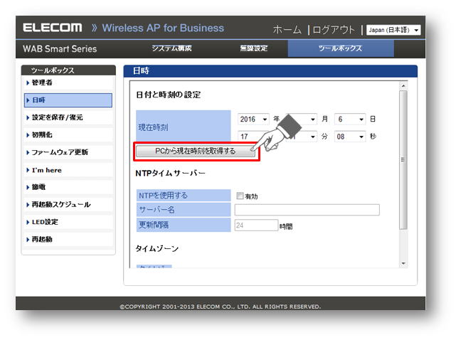
Task: Click the 更新間隔 field showing 24
Action: [256, 225]
